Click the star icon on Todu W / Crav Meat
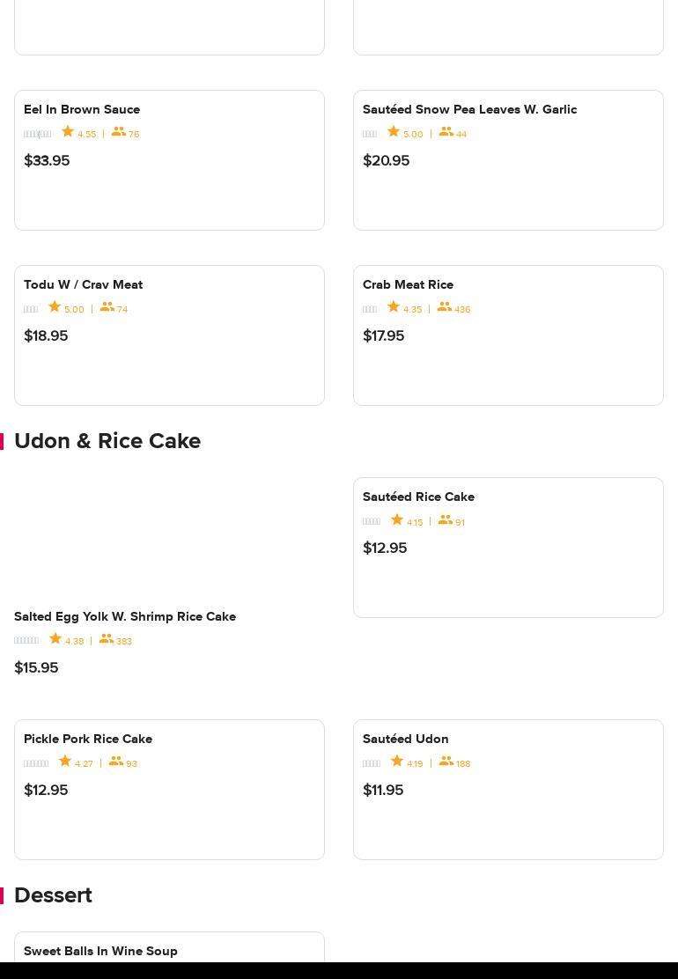 (x=55, y=307)
